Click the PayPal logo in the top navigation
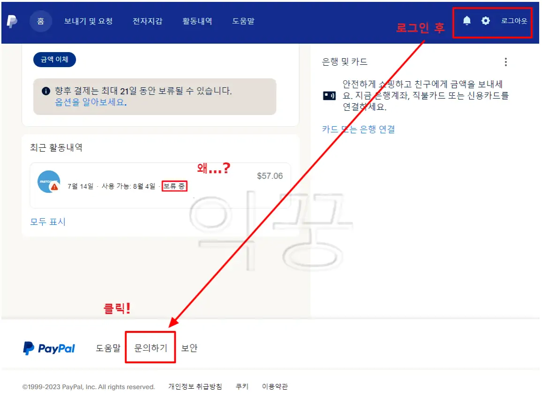Viewport: 542px width, 399px height. pos(13,21)
